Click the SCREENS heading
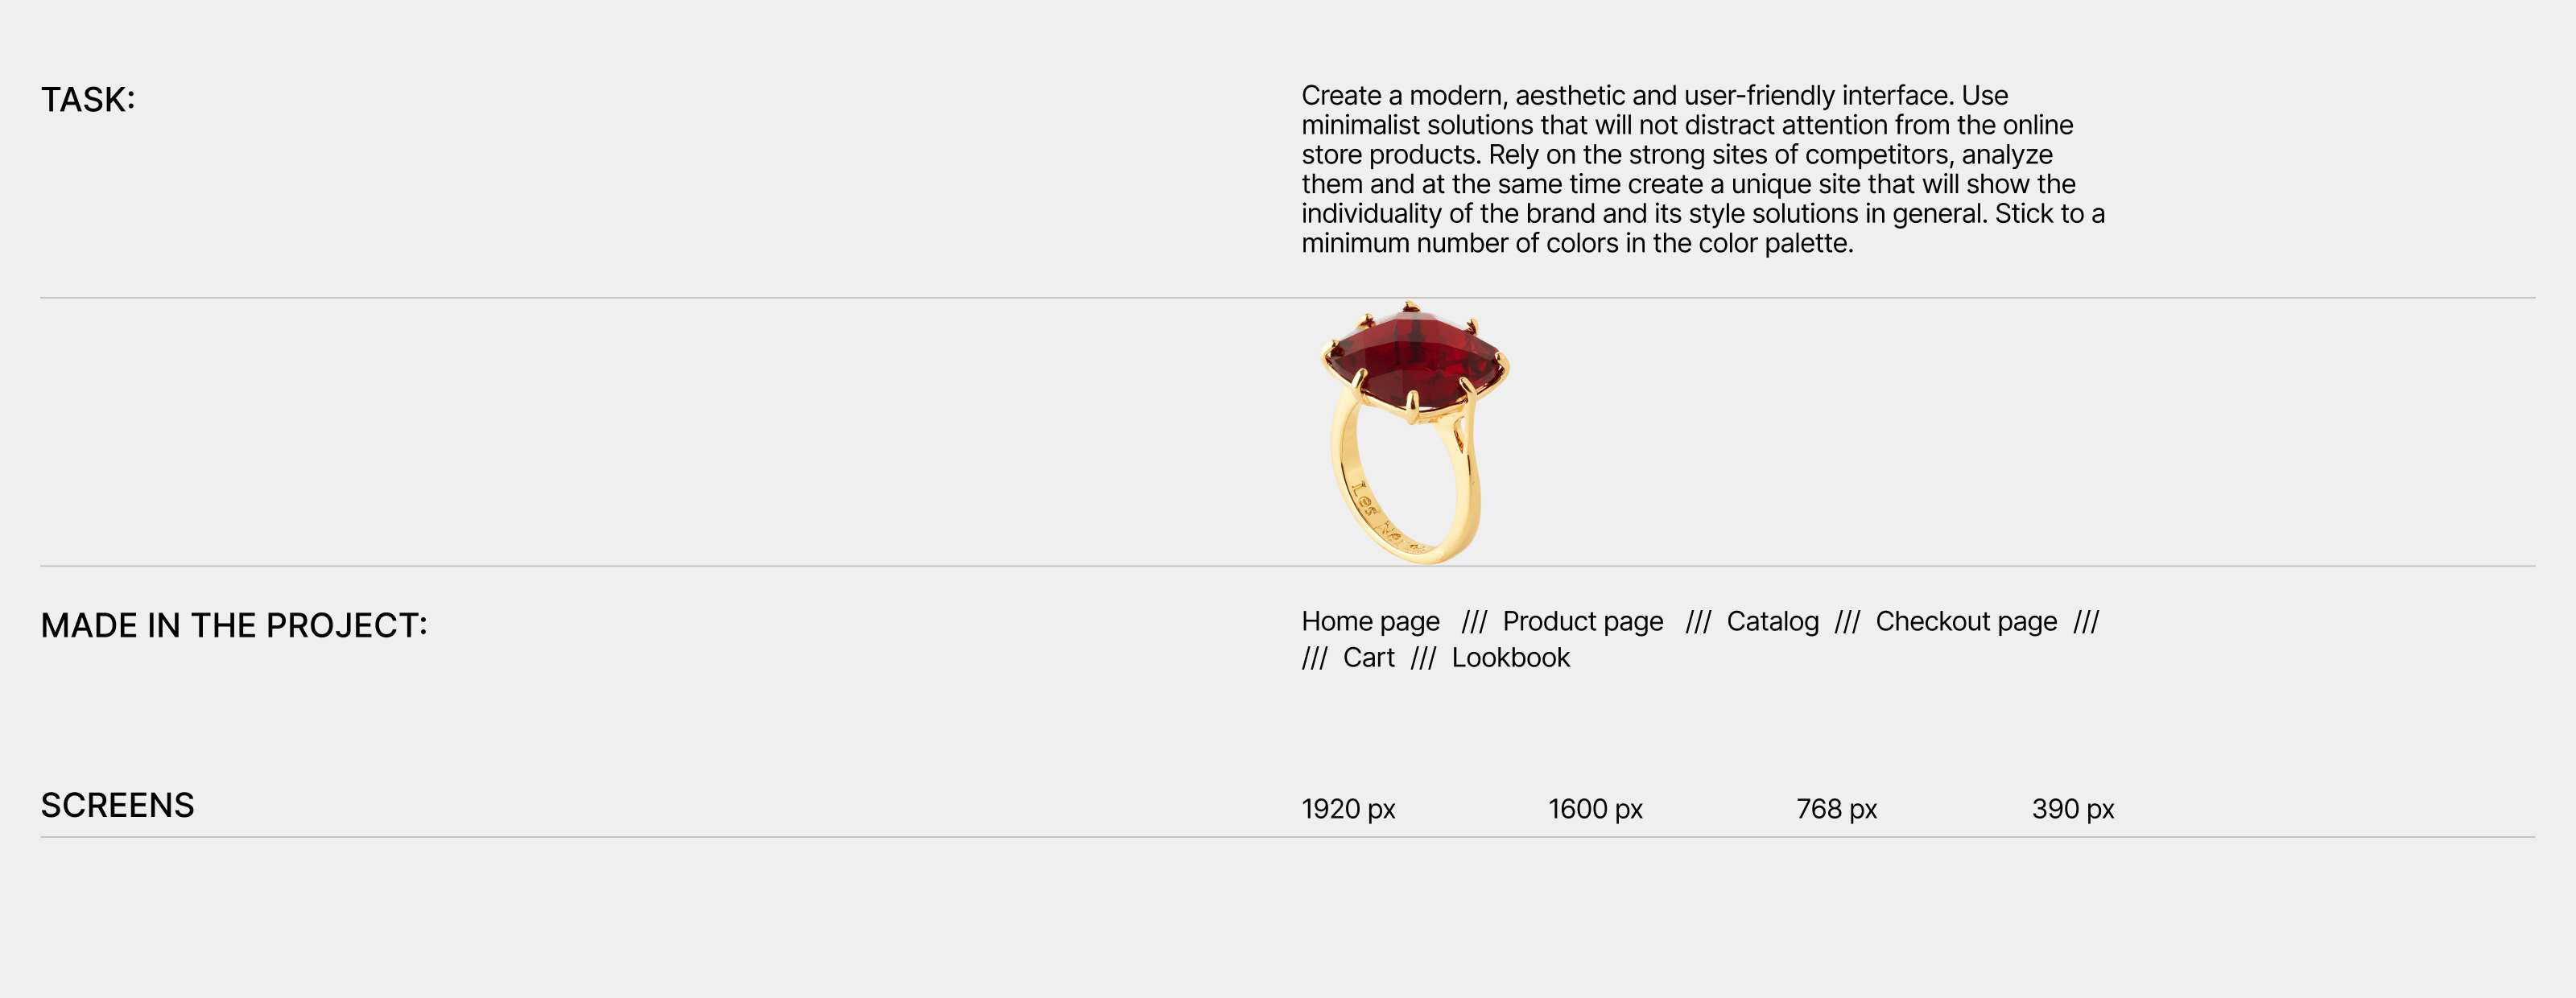 point(117,806)
